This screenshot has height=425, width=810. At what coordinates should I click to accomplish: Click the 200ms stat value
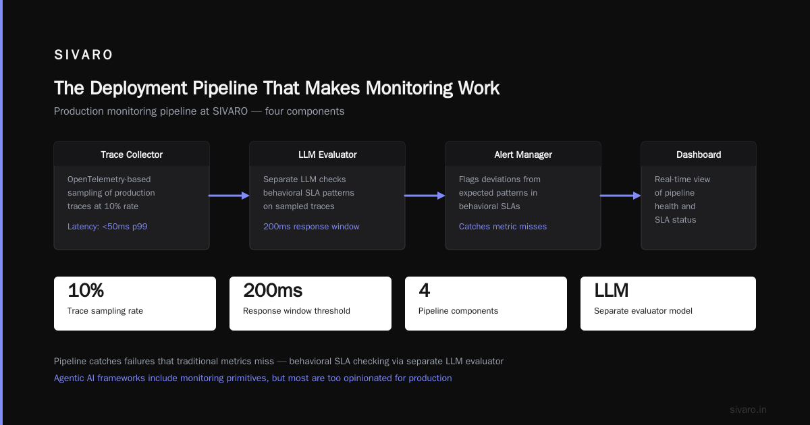pos(273,291)
